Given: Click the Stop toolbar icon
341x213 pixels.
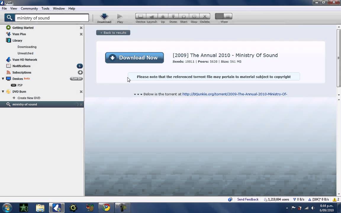Looking at the screenshot, I should pos(194,16).
